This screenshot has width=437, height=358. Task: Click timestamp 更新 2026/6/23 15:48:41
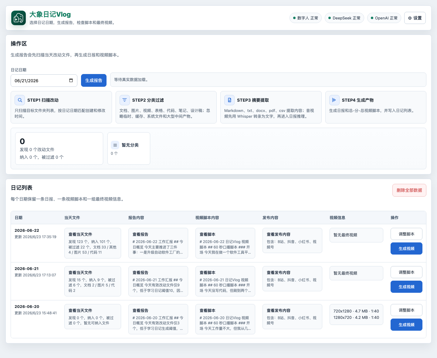point(36,313)
